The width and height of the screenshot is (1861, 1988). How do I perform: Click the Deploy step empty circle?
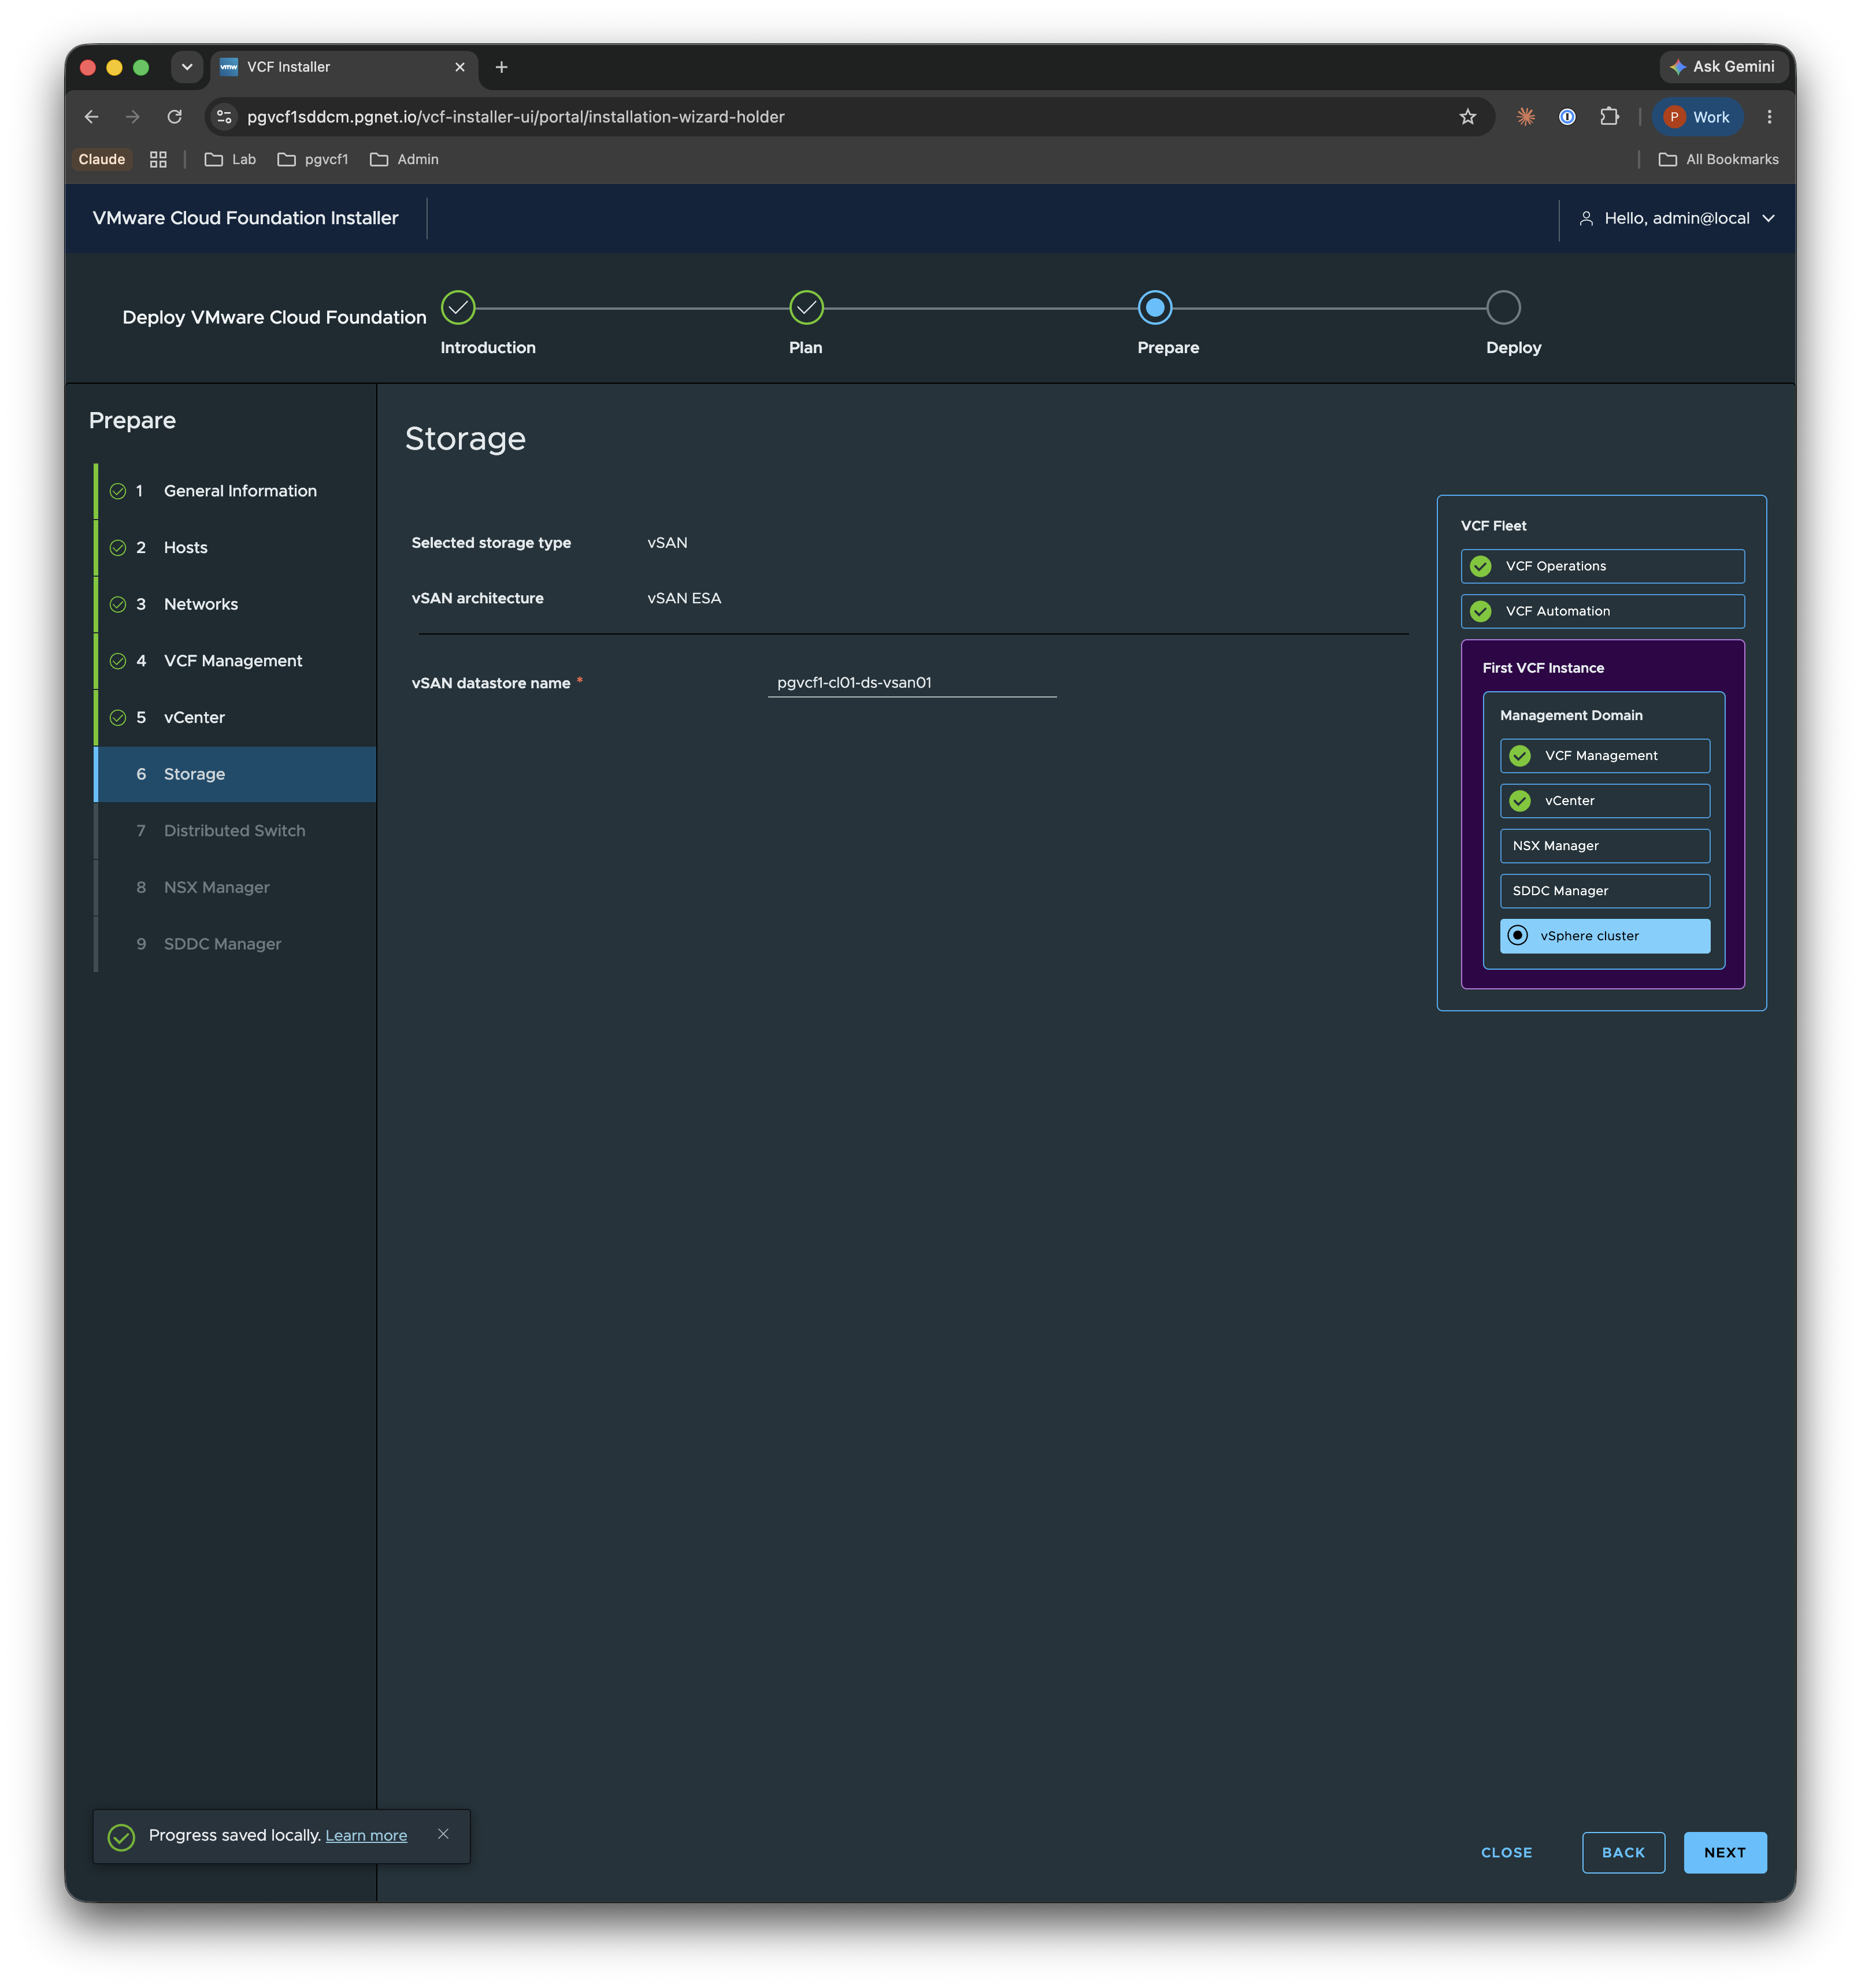click(x=1503, y=308)
